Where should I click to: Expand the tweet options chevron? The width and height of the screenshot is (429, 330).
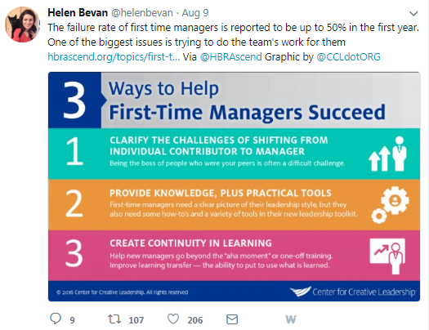[x=413, y=13]
